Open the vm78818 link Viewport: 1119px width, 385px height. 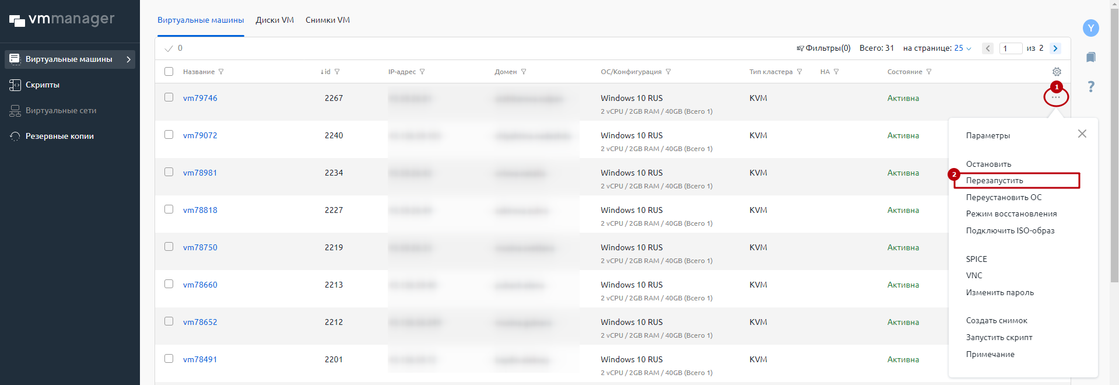coord(200,210)
